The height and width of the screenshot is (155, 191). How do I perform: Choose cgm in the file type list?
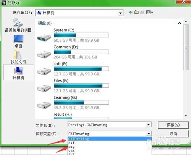tap(110, 150)
